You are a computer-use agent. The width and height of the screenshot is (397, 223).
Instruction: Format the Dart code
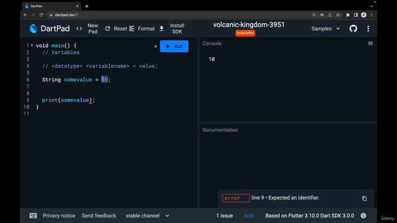coord(142,28)
